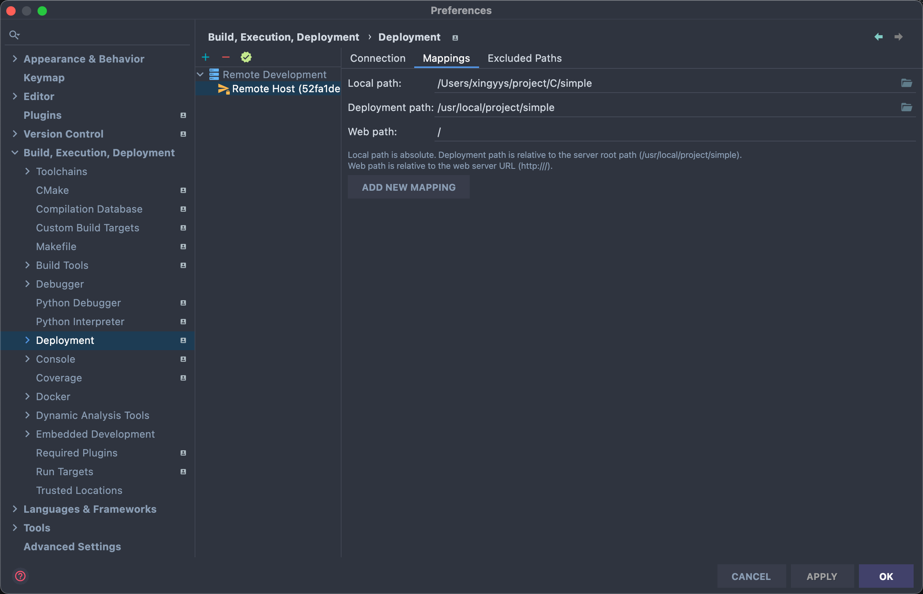Browse folder icon for Local path
The image size is (923, 594).
pos(907,83)
